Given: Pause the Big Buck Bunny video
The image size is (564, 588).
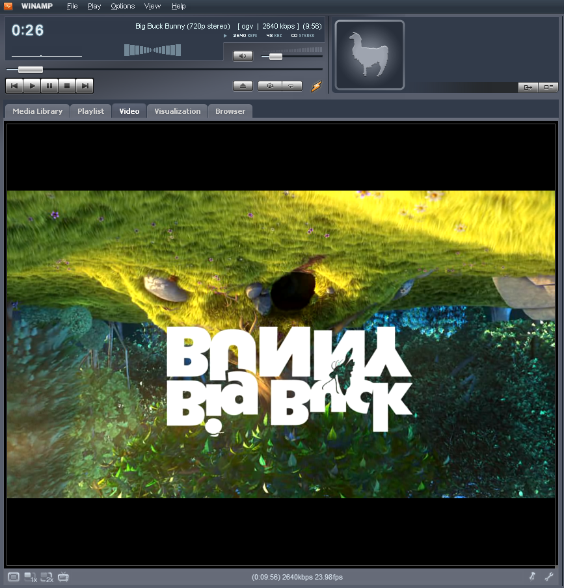Looking at the screenshot, I should coord(49,86).
